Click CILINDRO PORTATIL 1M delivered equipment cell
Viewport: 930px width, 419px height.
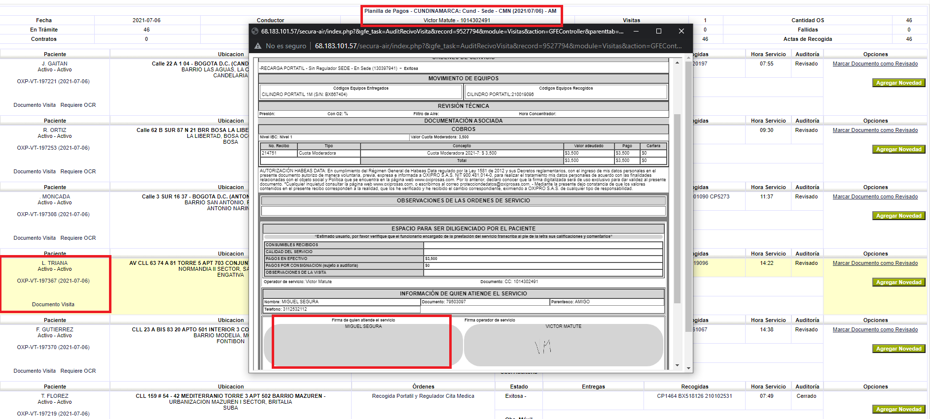pos(361,92)
